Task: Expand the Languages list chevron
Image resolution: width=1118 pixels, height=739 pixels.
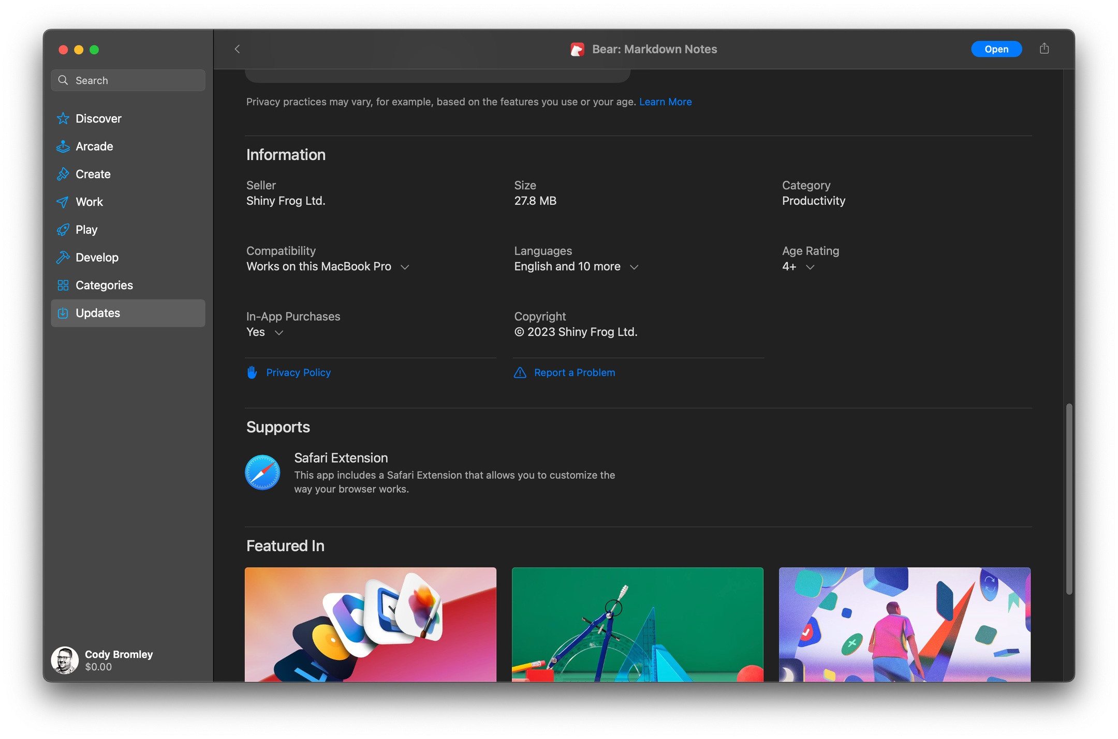Action: point(634,267)
